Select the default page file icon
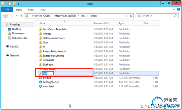The width and height of the screenshot is (182, 110). [40, 78]
